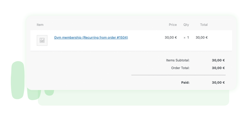Click the Paid label
The image size is (247, 121).
point(185,82)
